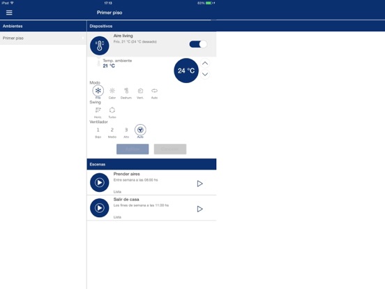Set Ventilador speed to 2 Medio
This screenshot has height=289, width=385.
pyautogui.click(x=112, y=130)
